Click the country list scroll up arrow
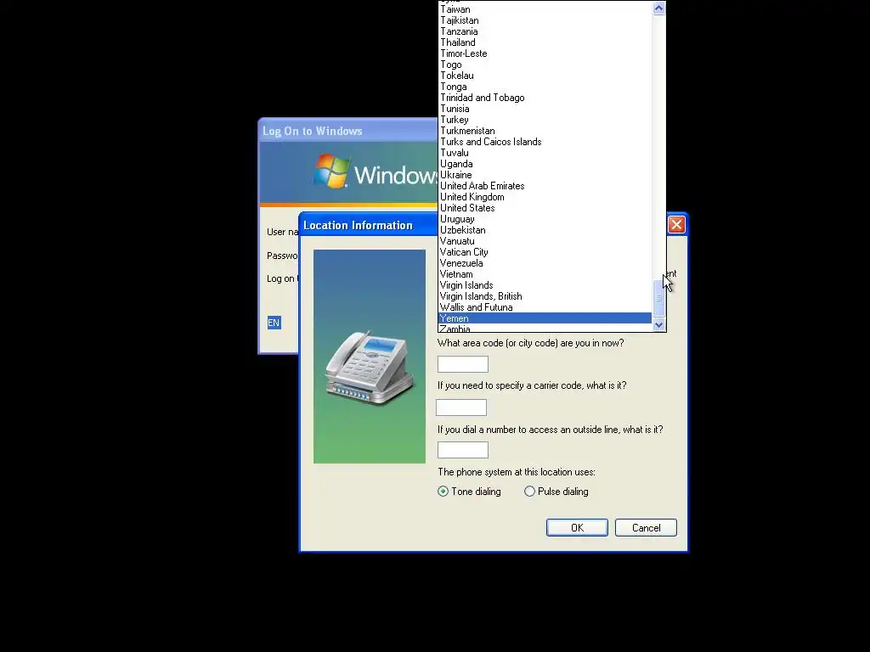 (x=658, y=8)
